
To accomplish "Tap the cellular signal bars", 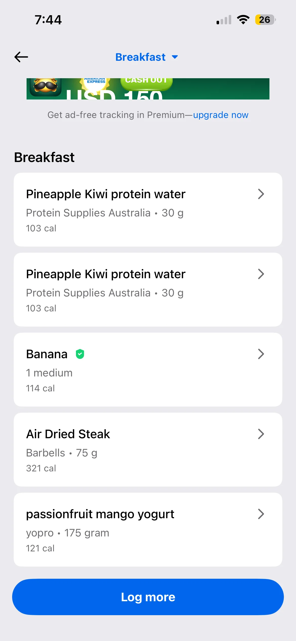I will [224, 20].
